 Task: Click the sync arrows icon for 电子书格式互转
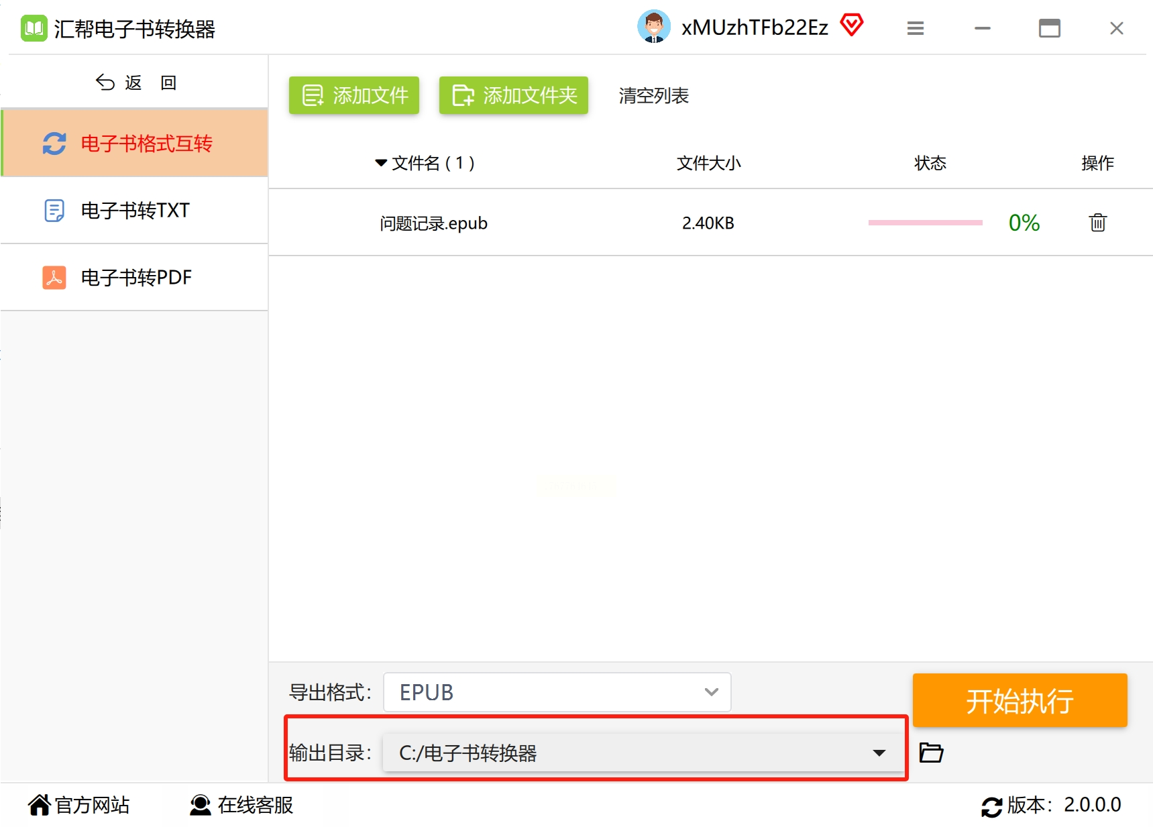point(54,144)
